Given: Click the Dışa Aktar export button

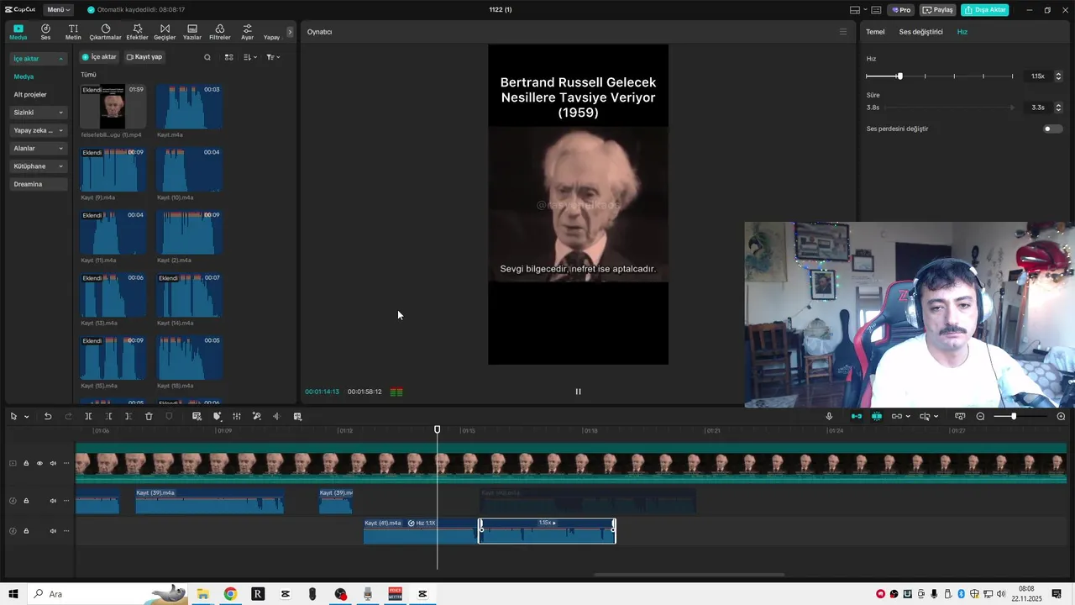Looking at the screenshot, I should tap(985, 10).
